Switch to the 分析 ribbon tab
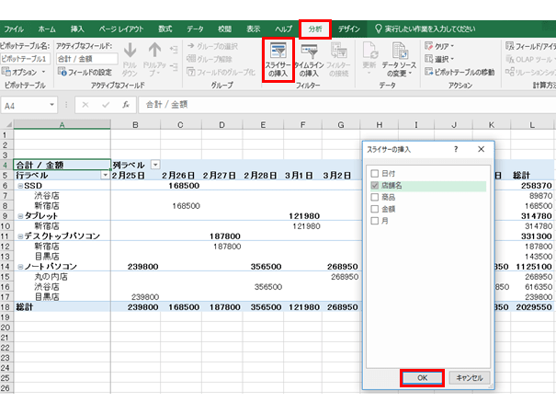The width and height of the screenshot is (556, 414). click(x=316, y=29)
